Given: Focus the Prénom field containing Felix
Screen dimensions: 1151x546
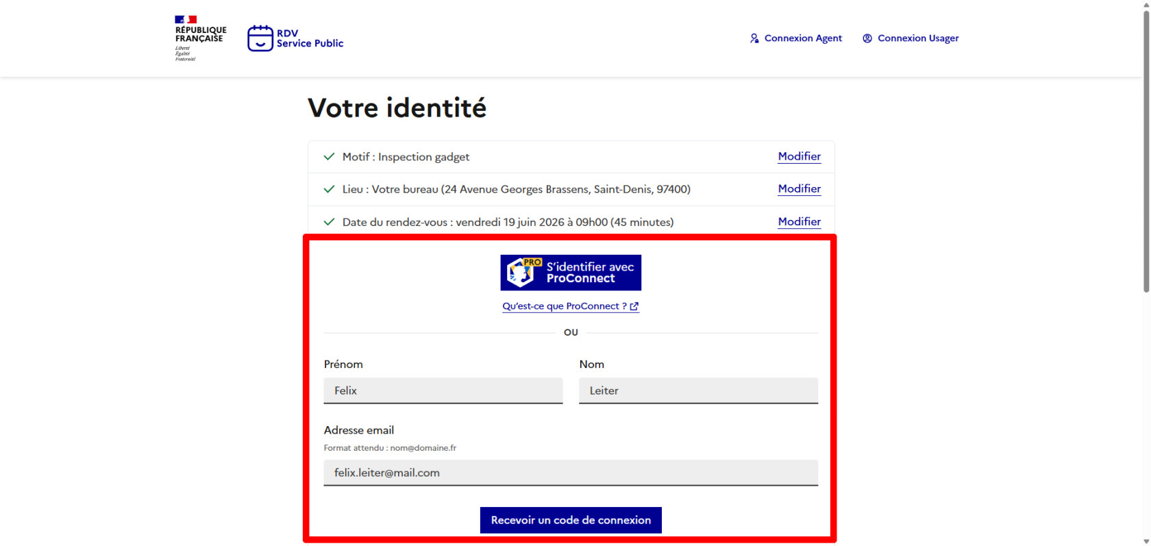Looking at the screenshot, I should tap(443, 390).
